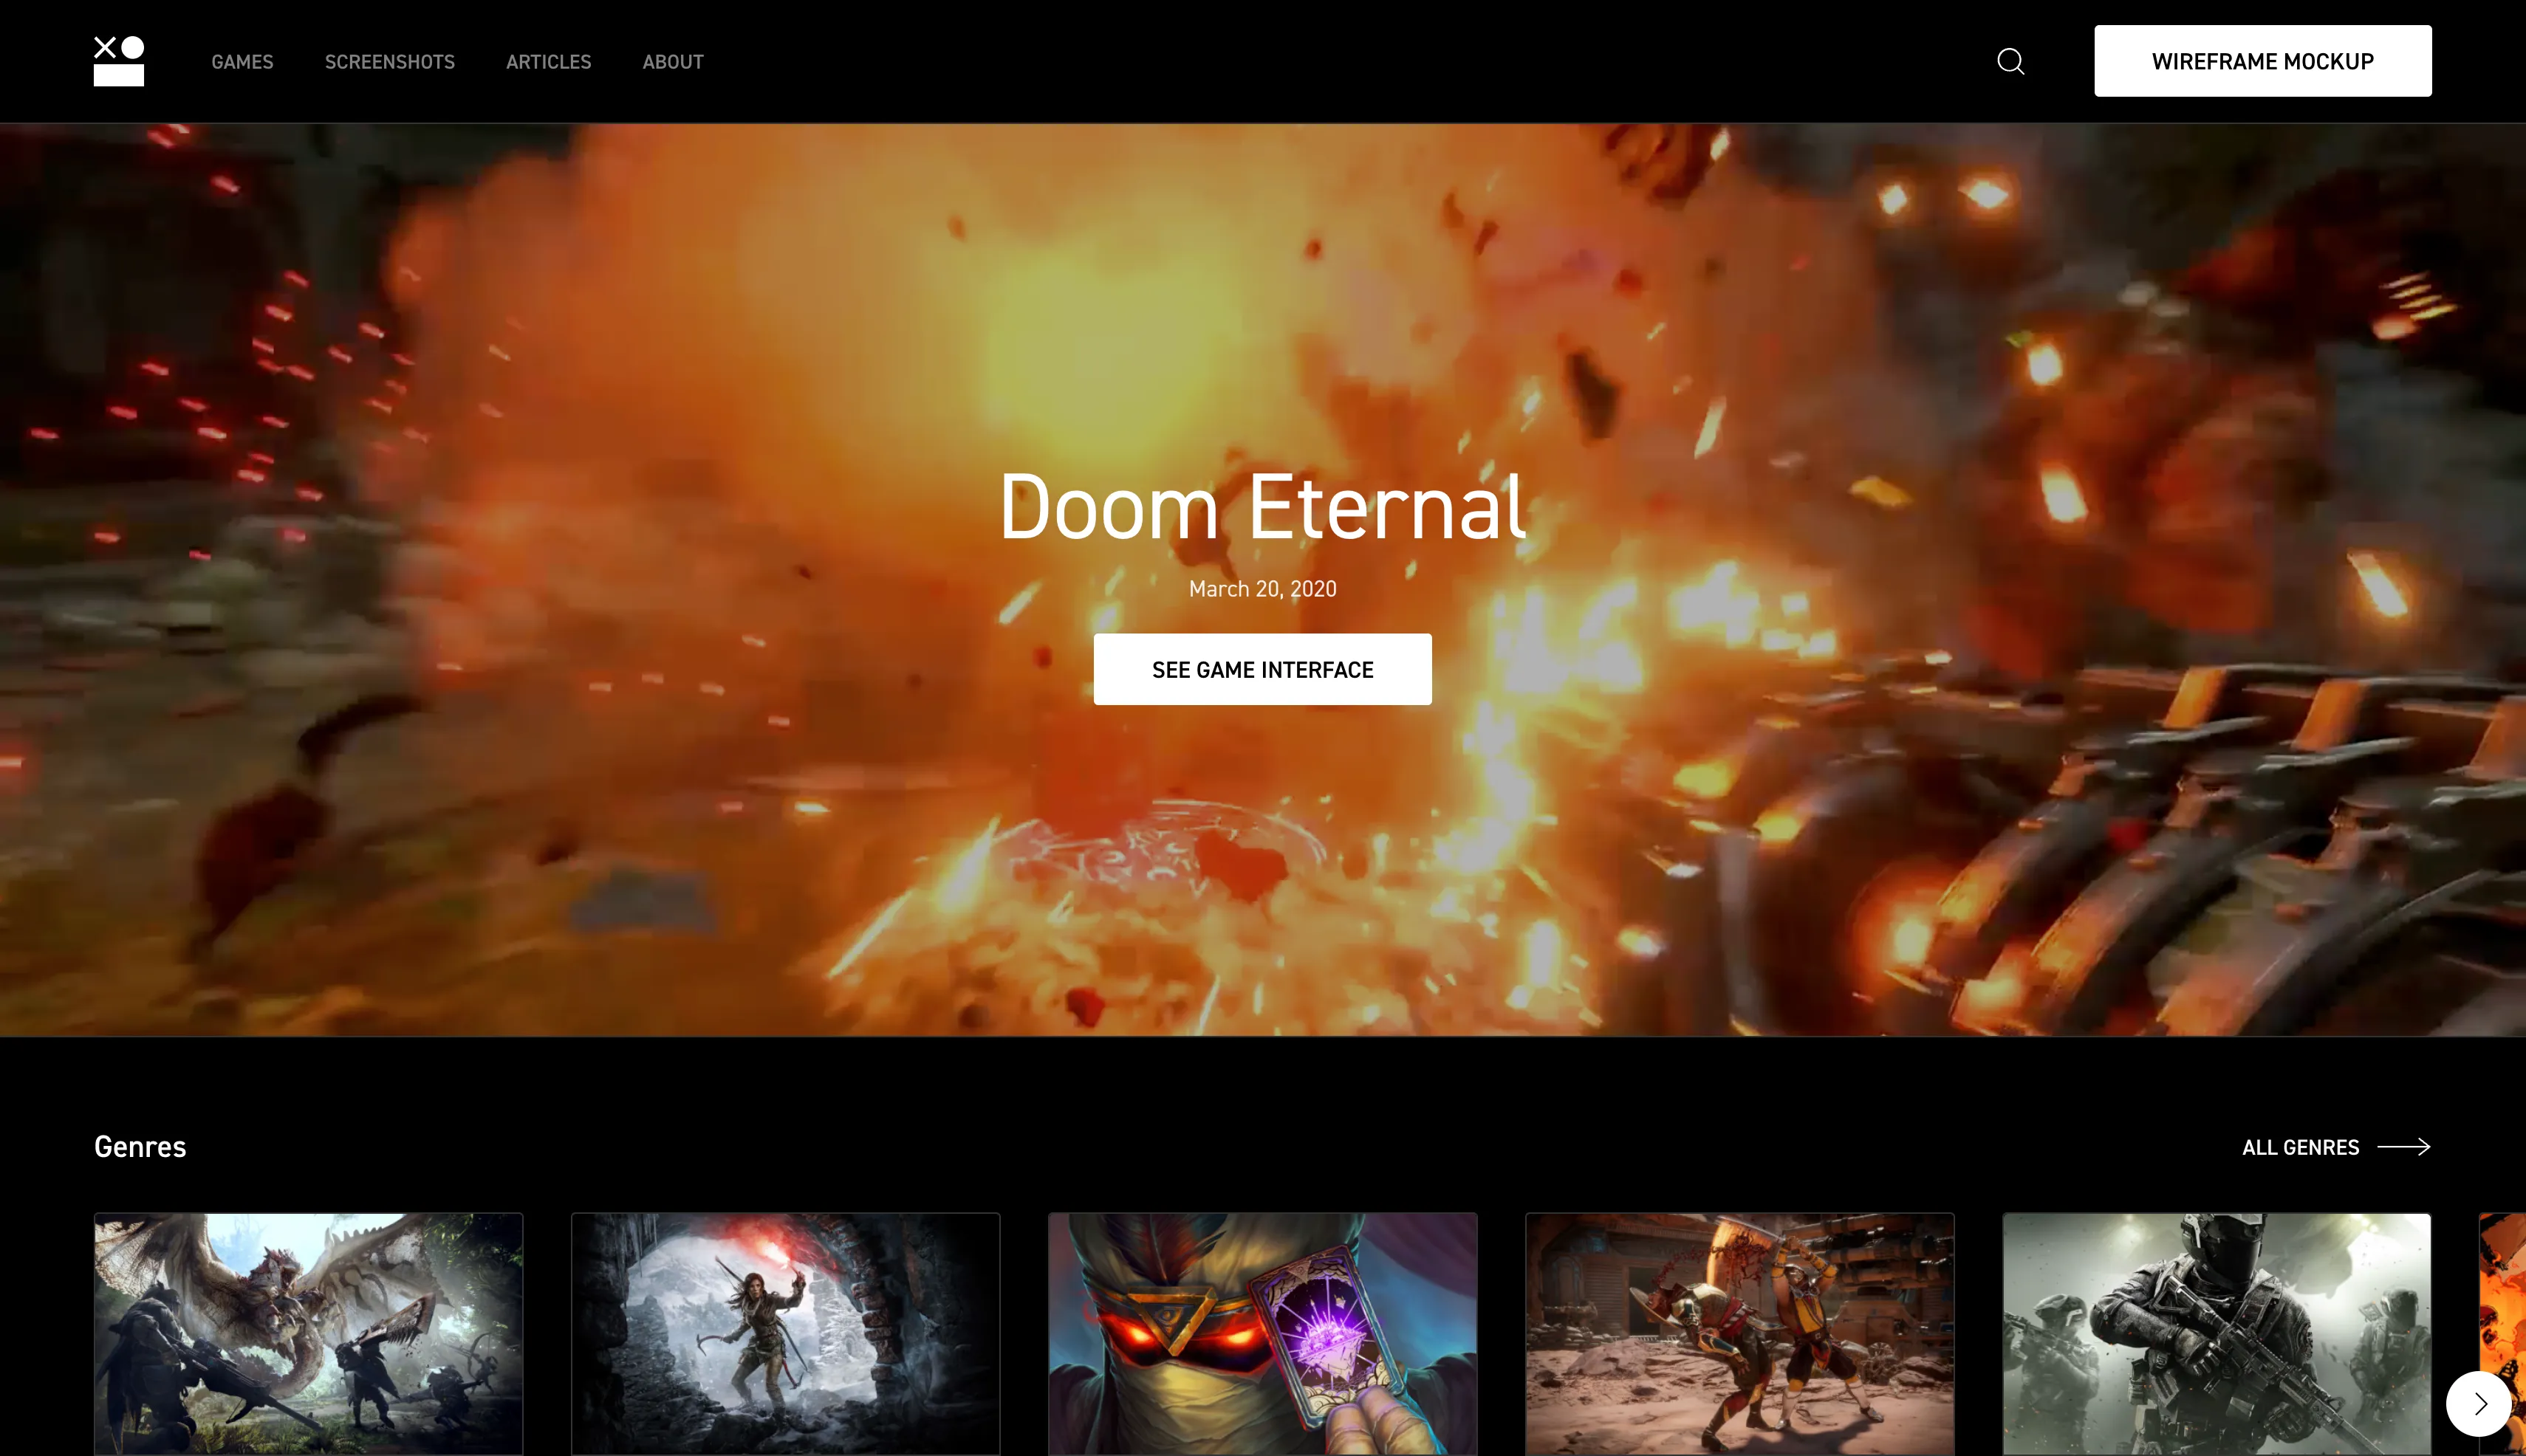Viewport: 2526px width, 1456px height.
Task: Navigate to the Articles page
Action: [548, 62]
